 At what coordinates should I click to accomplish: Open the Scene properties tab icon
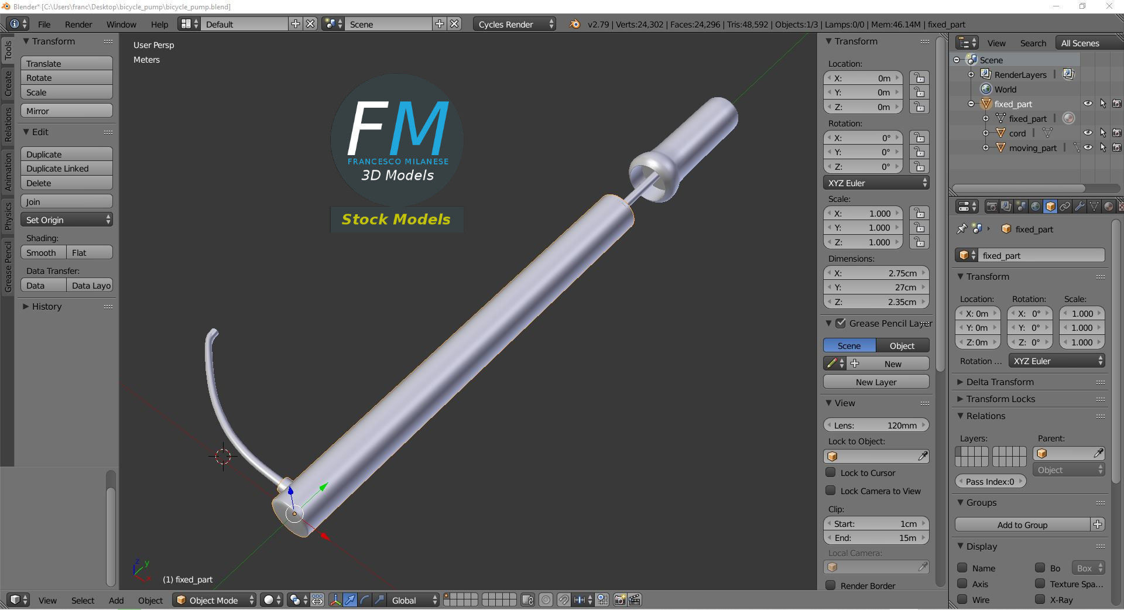pos(1021,206)
